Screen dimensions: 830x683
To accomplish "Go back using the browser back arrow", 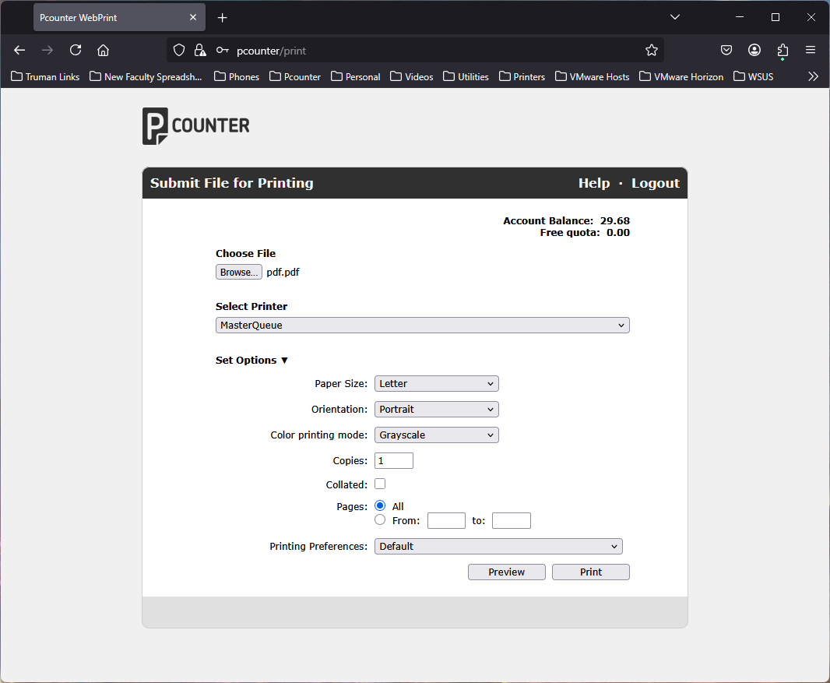I will pyautogui.click(x=19, y=51).
